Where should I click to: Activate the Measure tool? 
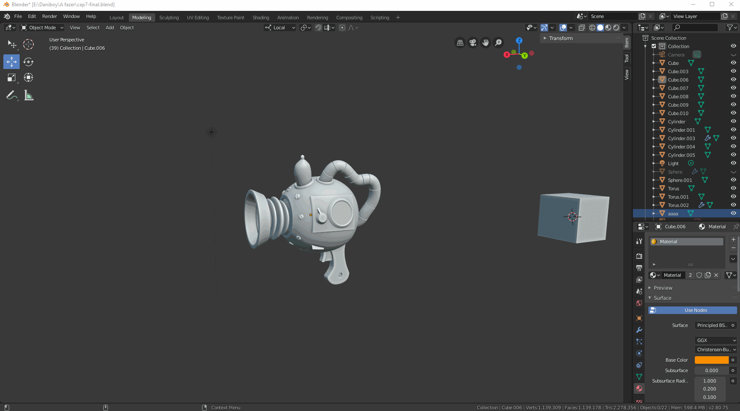point(28,95)
